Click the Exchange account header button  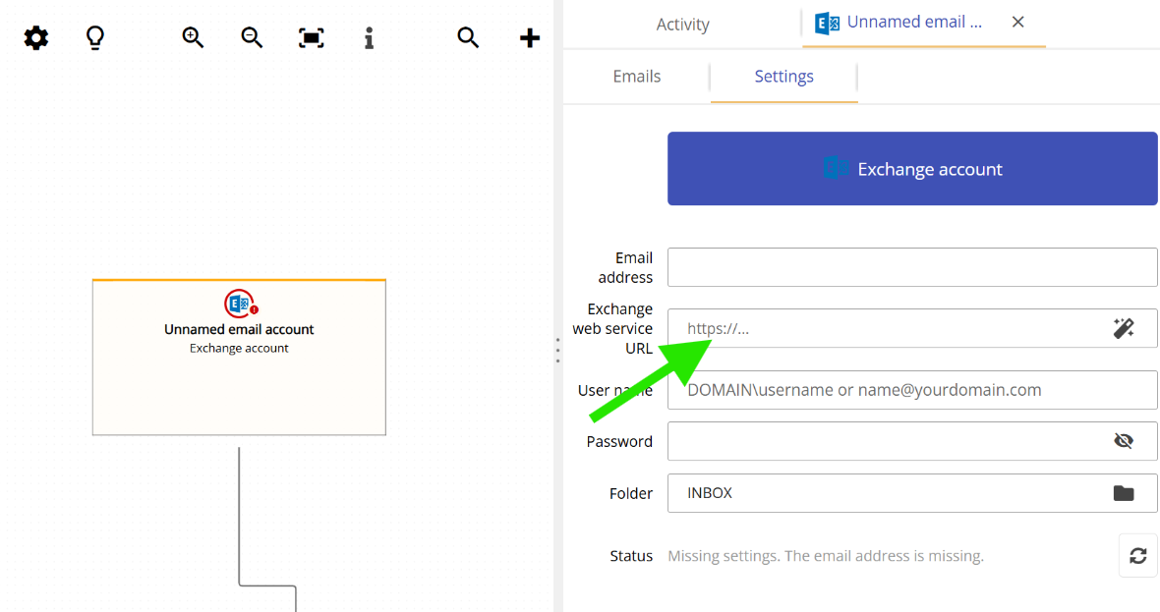(x=912, y=168)
